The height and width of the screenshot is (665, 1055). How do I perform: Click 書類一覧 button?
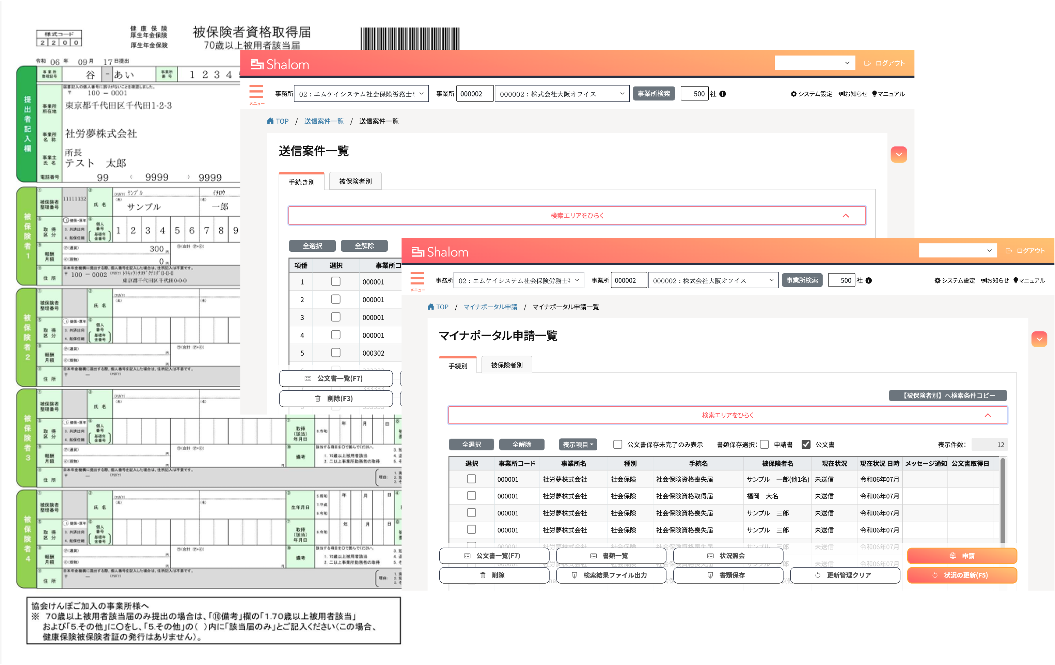611,556
